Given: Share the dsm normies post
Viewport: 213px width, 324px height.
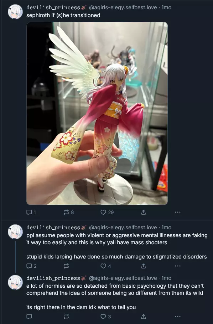Looking at the screenshot, I should pos(144,317).
